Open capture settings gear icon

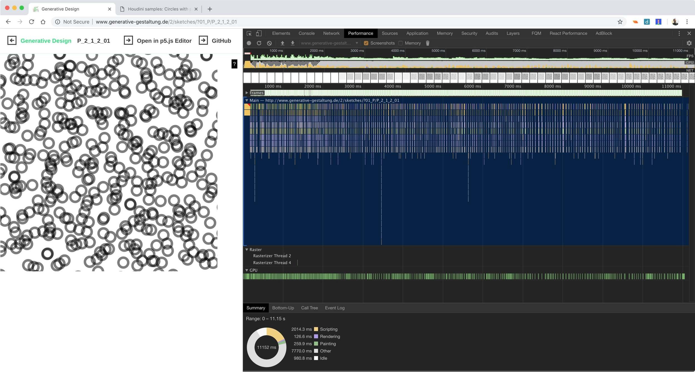pyautogui.click(x=689, y=43)
